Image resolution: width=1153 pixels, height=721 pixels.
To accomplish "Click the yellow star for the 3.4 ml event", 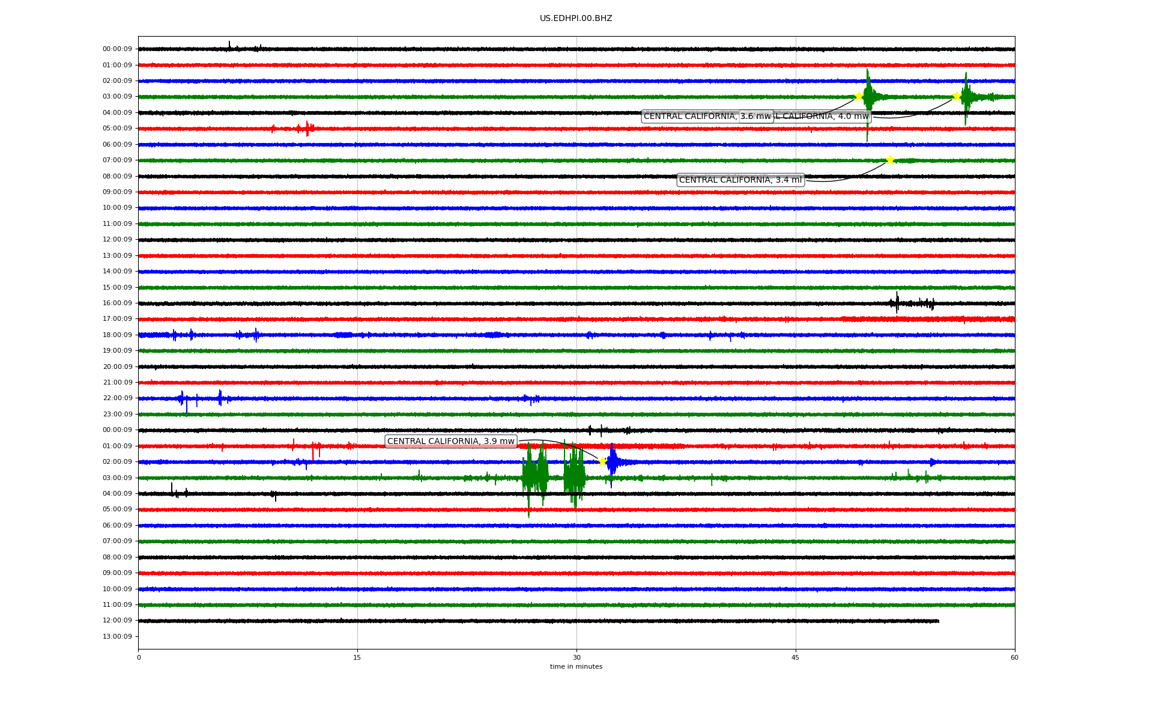I will pos(890,160).
